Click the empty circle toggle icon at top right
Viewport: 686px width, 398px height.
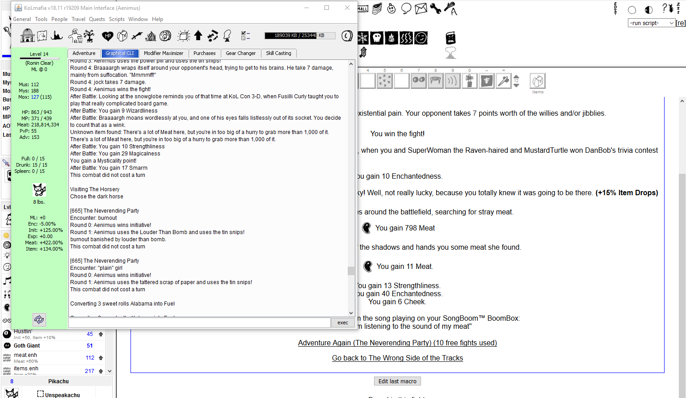point(632,10)
